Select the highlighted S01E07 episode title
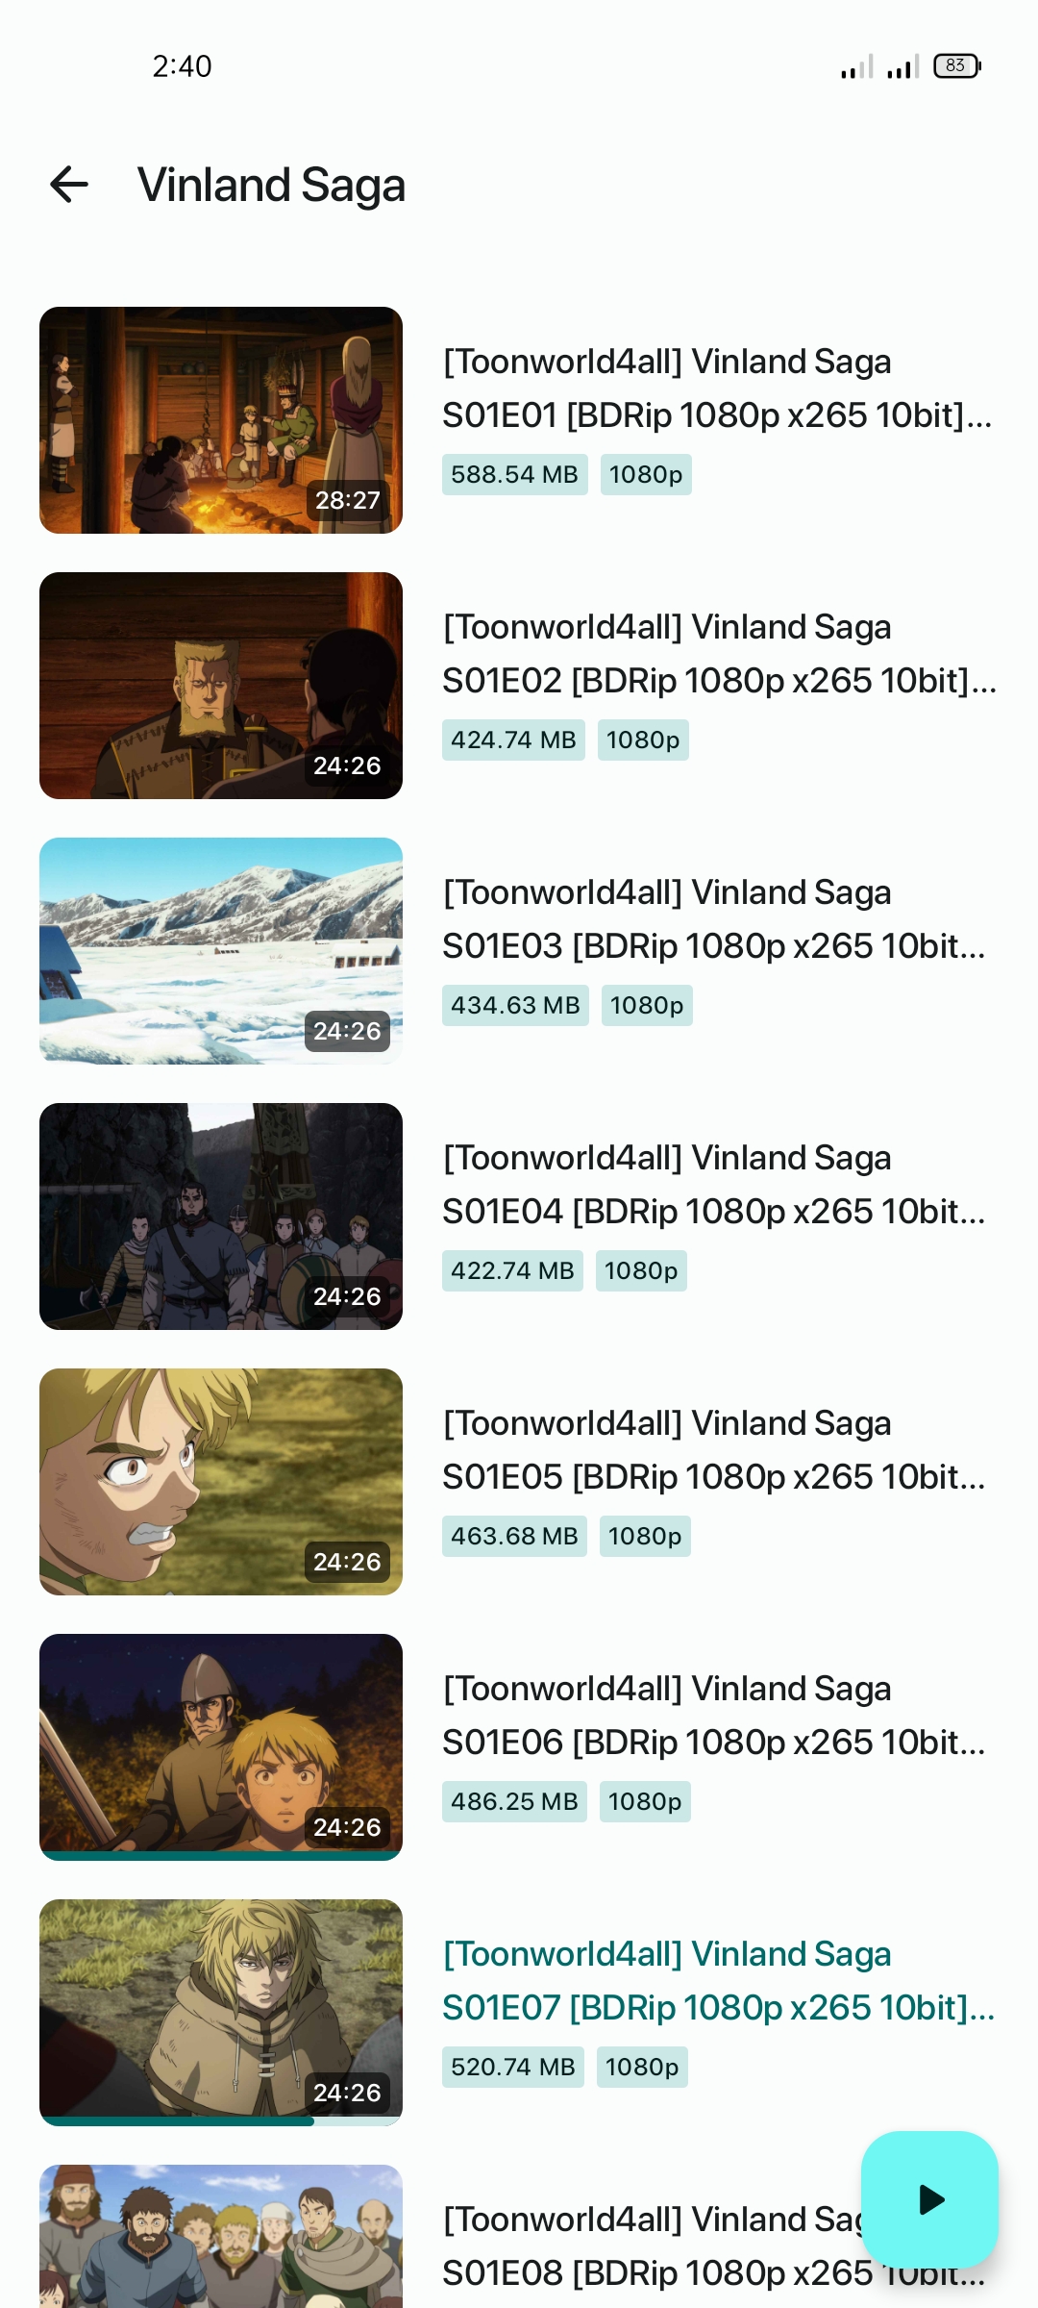 pyautogui.click(x=718, y=1981)
